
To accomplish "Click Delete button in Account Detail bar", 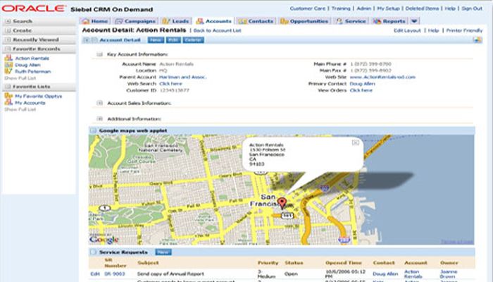I will click(x=194, y=40).
